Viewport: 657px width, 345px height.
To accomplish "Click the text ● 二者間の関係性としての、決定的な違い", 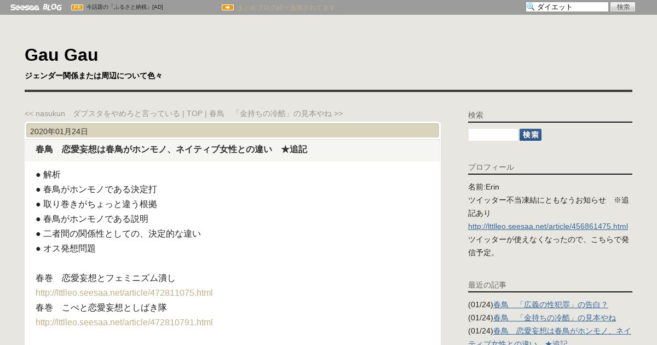I will (x=118, y=234).
